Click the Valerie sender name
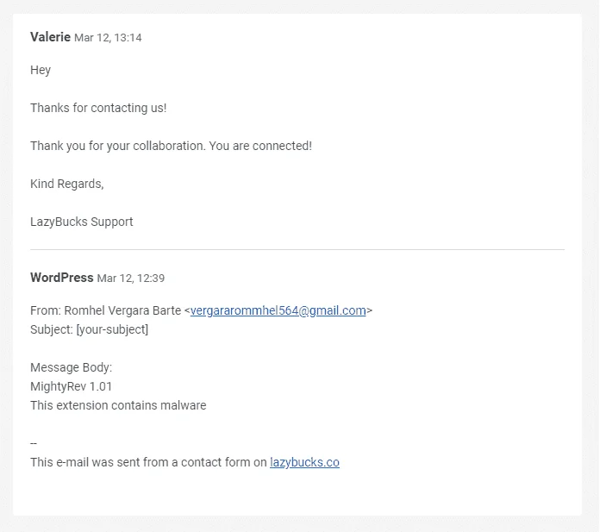Screen dimensions: 600x532 pyautogui.click(x=51, y=37)
